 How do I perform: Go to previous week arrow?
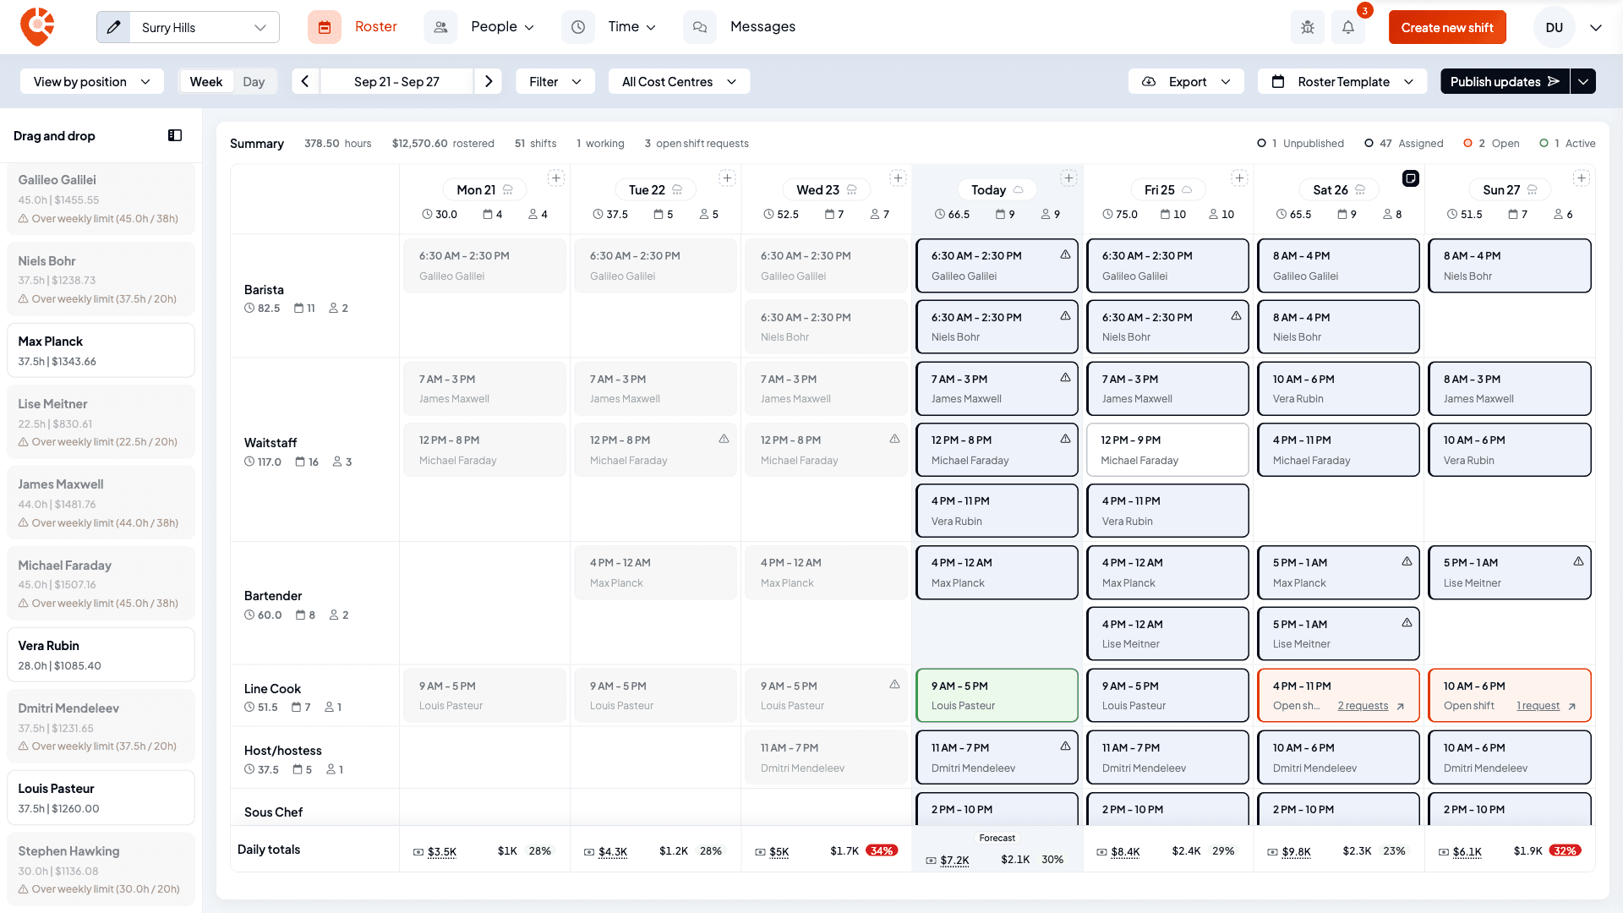click(305, 81)
